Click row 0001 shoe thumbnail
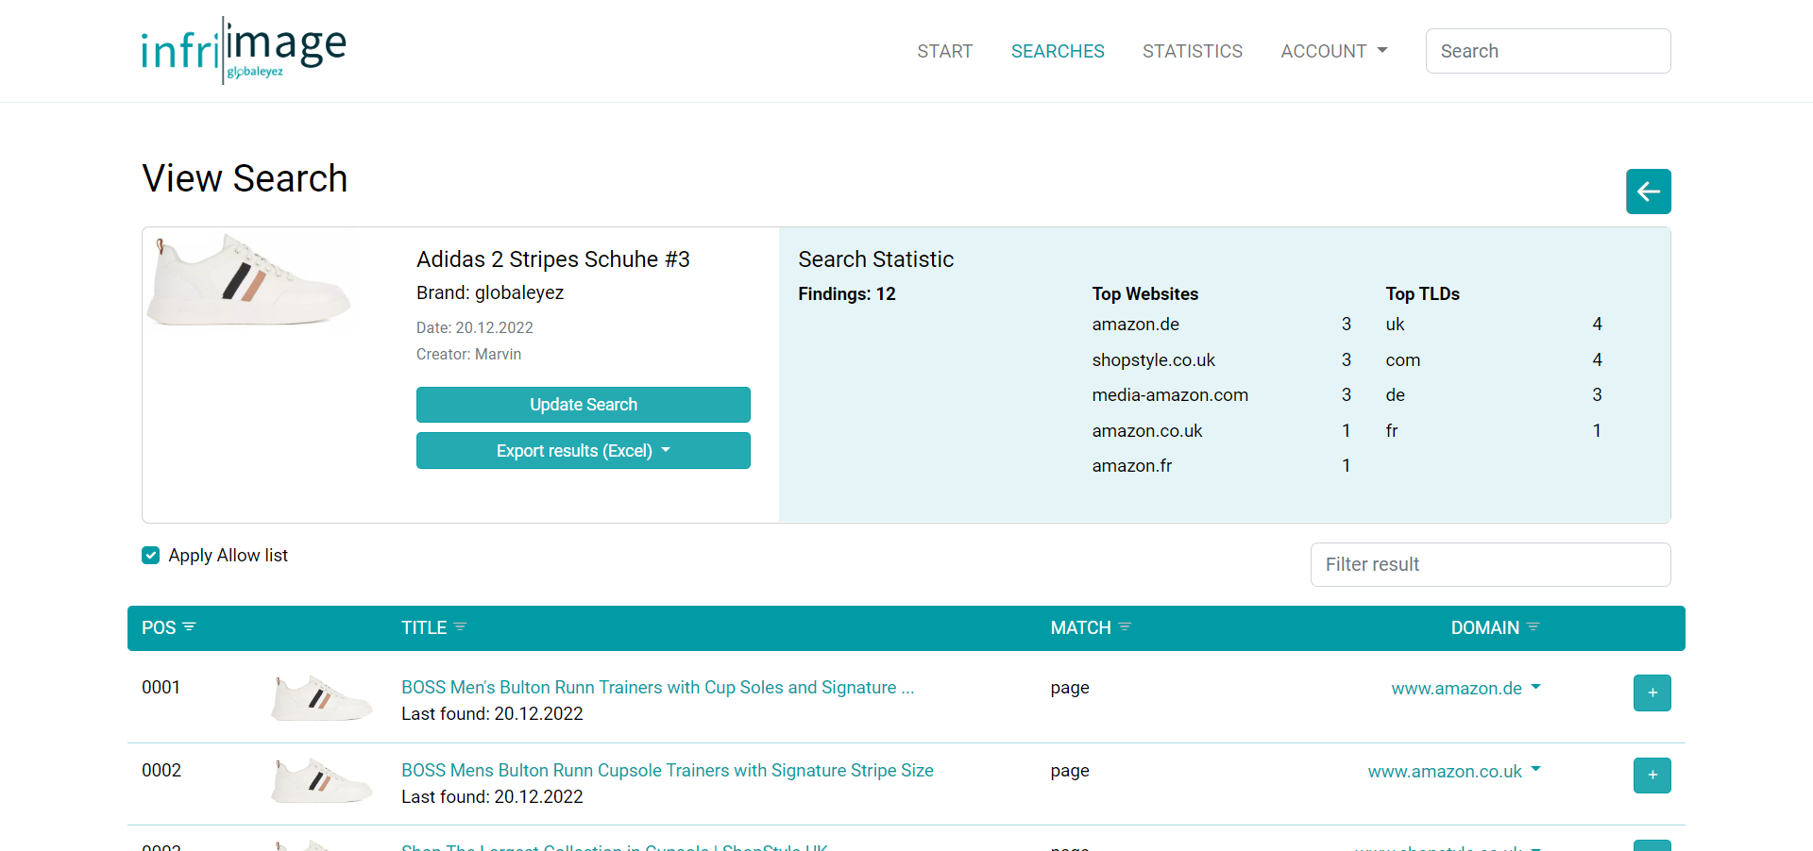1813x851 pixels. point(321,698)
